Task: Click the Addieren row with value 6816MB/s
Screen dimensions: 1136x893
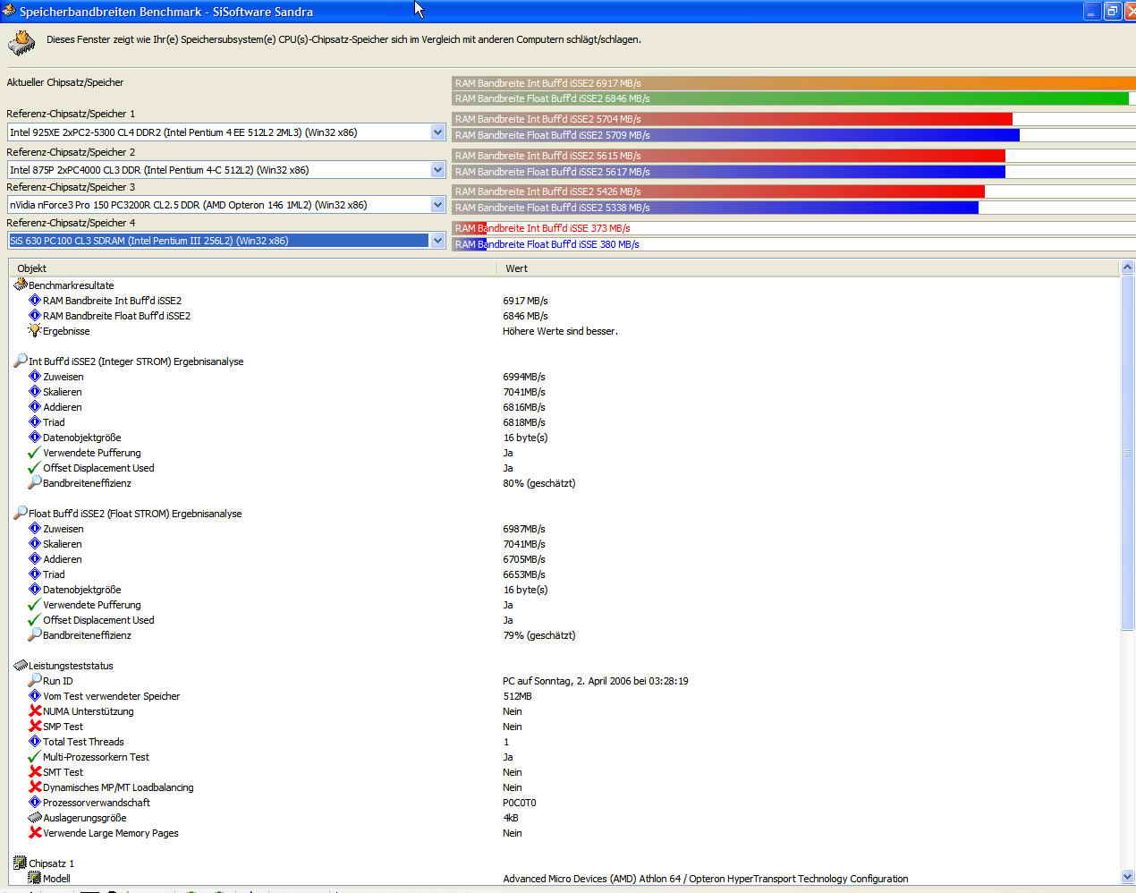Action: [x=564, y=407]
